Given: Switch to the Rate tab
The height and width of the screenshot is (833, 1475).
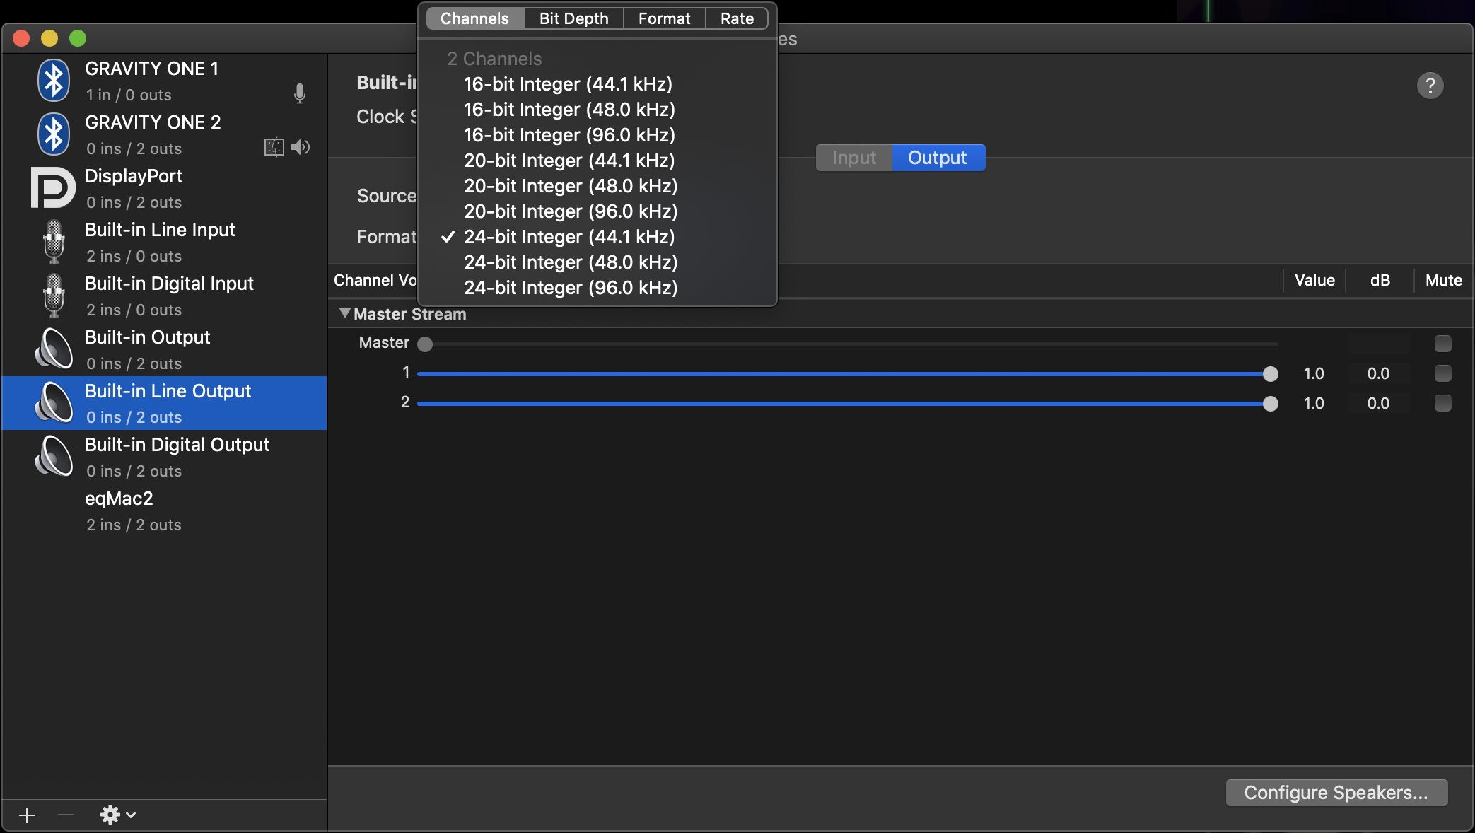Looking at the screenshot, I should point(737,18).
